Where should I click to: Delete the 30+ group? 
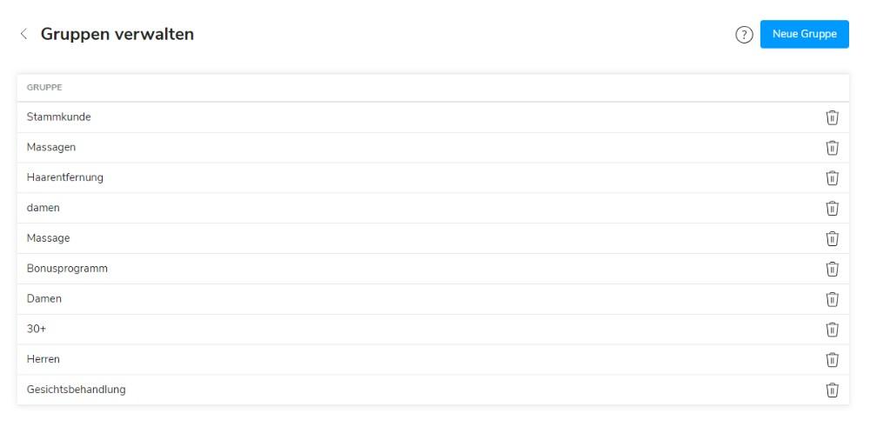pyautogui.click(x=832, y=330)
